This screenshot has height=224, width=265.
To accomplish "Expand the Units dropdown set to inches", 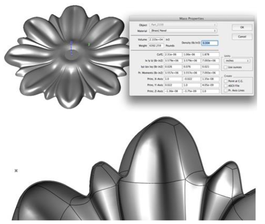I will (x=237, y=61).
